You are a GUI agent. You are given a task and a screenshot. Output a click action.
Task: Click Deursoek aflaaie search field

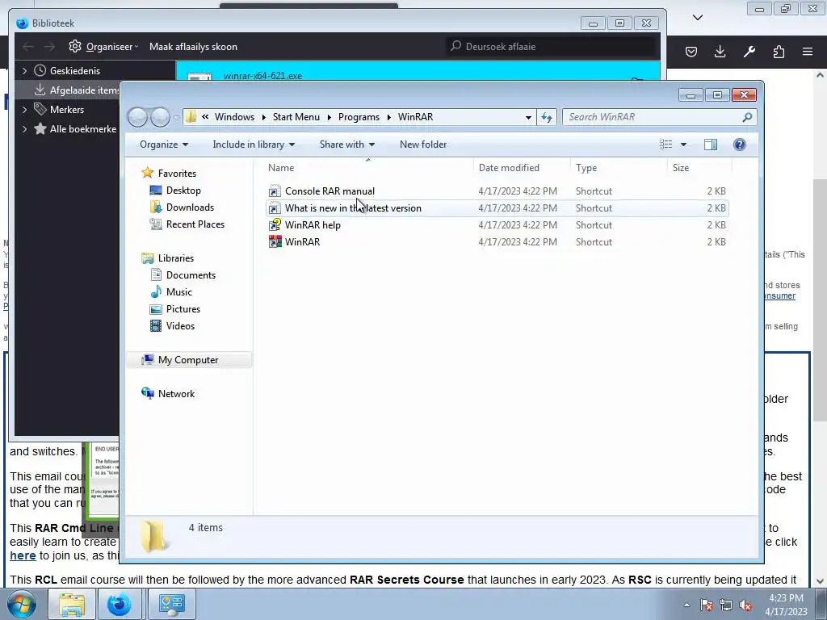pyautogui.click(x=551, y=46)
